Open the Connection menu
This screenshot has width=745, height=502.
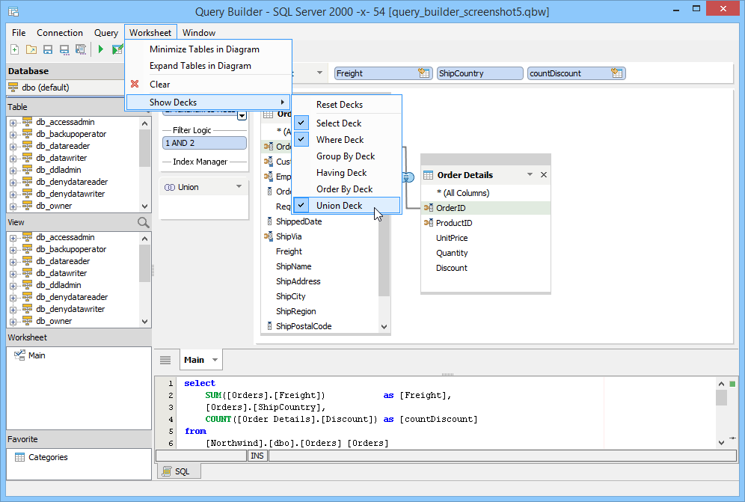coord(60,33)
